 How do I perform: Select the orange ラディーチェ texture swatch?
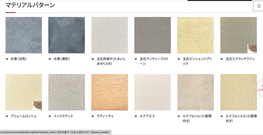pyautogui.click(x=109, y=92)
